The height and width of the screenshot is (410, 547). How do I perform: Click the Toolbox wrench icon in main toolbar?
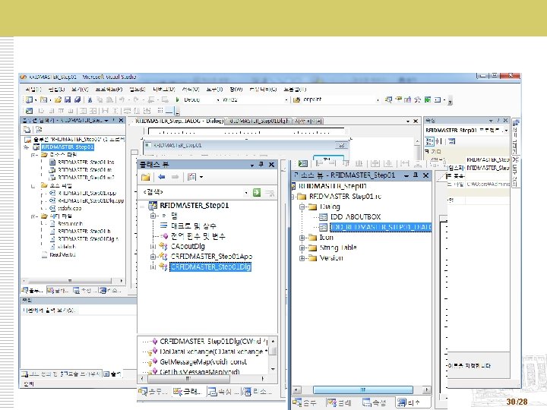[418, 99]
